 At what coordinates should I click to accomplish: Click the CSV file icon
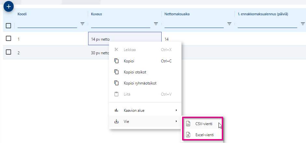[x=188, y=124]
